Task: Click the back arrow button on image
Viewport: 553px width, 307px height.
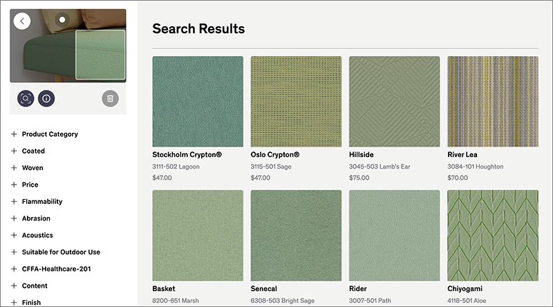Action: point(22,21)
